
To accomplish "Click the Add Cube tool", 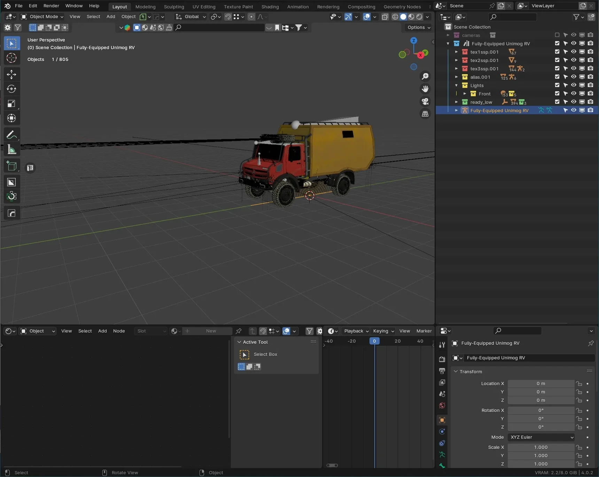I will (x=11, y=166).
